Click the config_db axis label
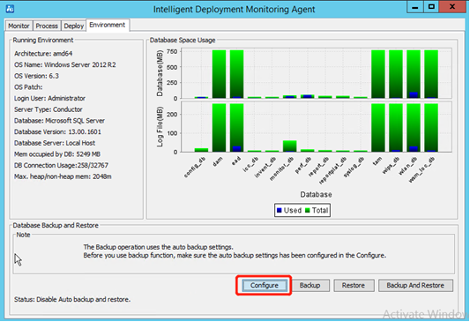The width and height of the screenshot is (470, 322). point(195,167)
